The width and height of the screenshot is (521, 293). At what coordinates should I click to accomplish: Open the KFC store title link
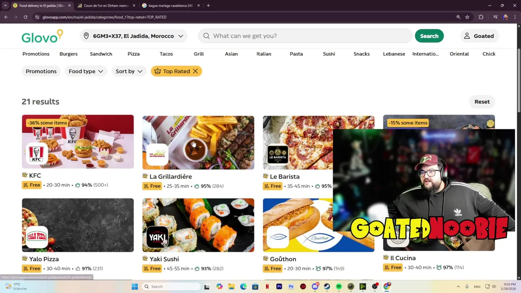click(35, 175)
